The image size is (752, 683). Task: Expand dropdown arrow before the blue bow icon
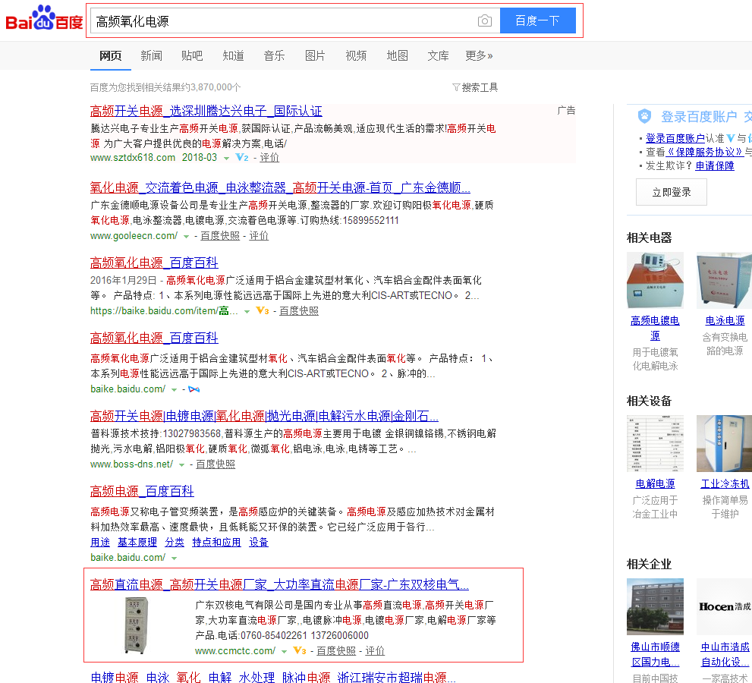click(174, 390)
